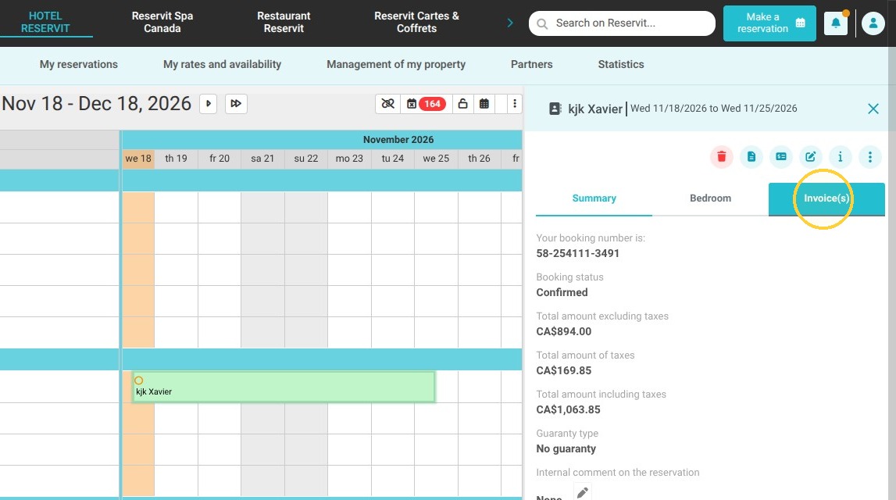
Task: Open the user account avatar menu
Action: pos(873,23)
